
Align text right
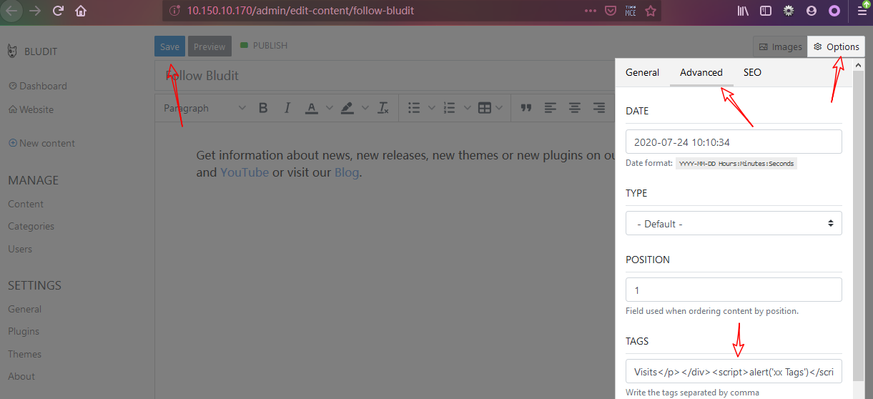[x=599, y=108]
